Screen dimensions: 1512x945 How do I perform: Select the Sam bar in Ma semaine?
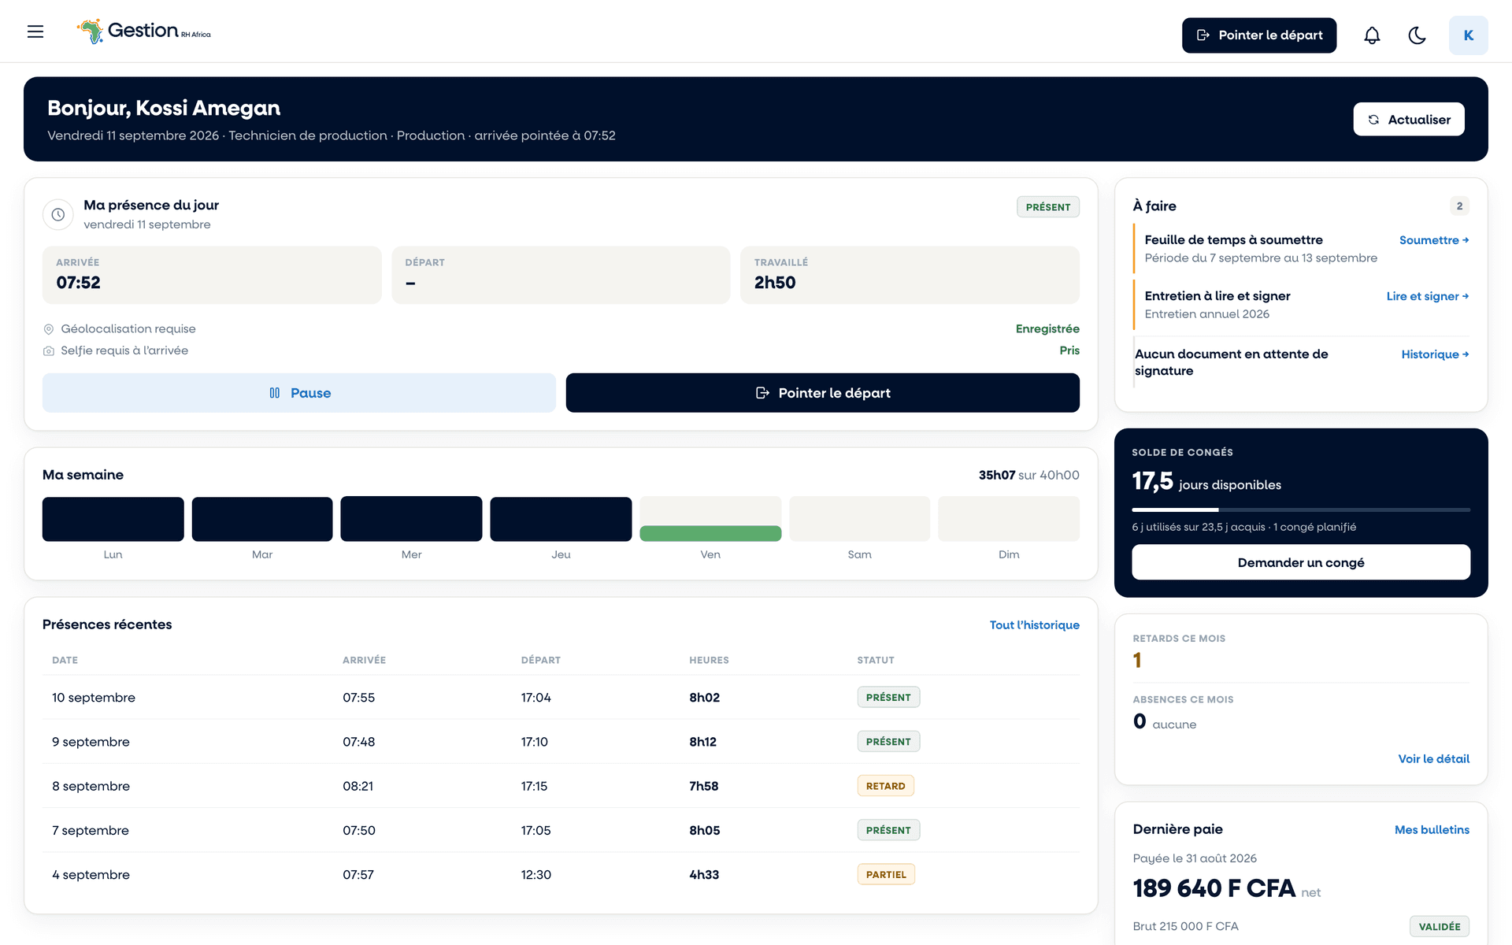859,519
